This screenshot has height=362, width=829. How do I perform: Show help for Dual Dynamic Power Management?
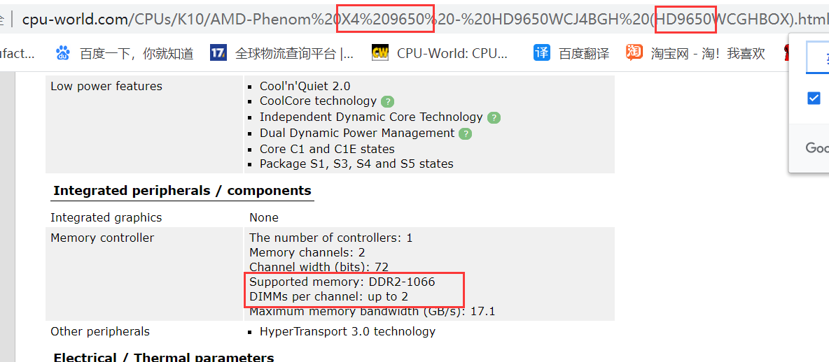tap(465, 133)
